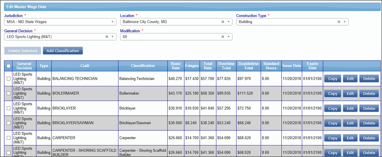Copy the Boilermaker row
Viewport: 382px width, 157px height.
[333, 94]
